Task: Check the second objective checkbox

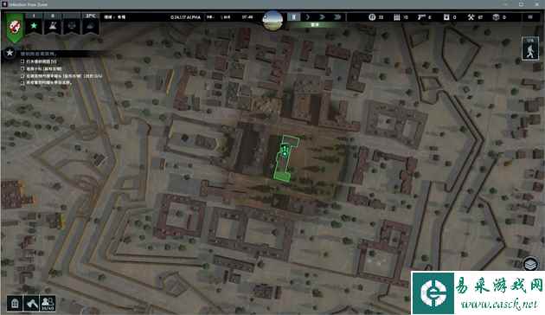Action: click(x=22, y=68)
